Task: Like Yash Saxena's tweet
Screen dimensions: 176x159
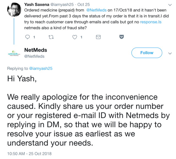Action: point(75,37)
